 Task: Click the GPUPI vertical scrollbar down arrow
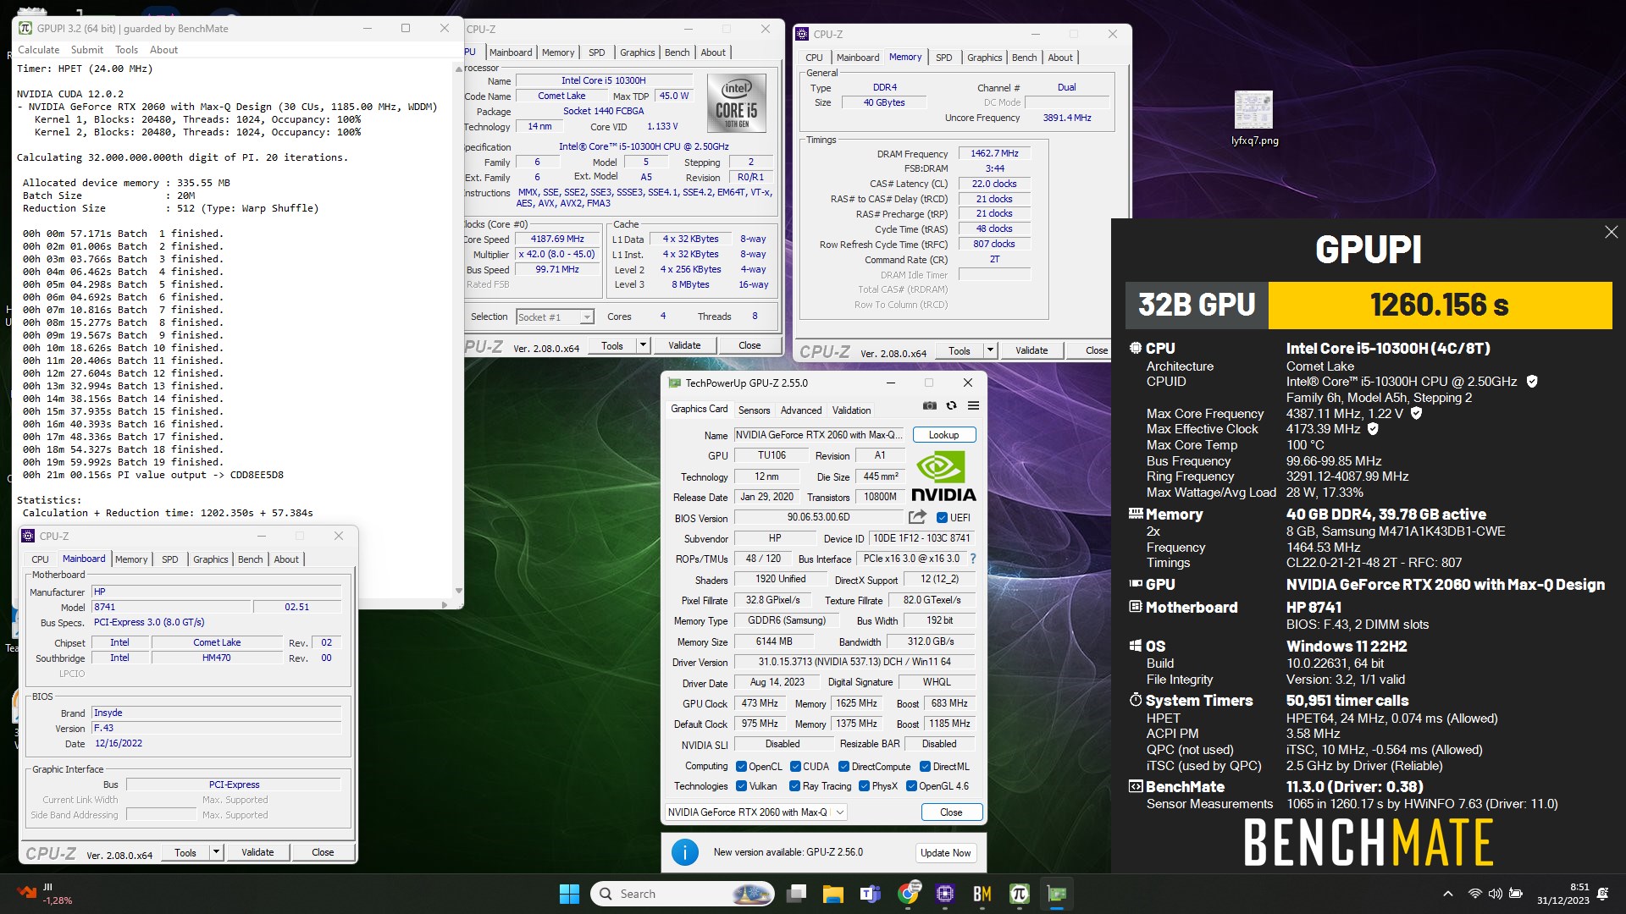(458, 591)
